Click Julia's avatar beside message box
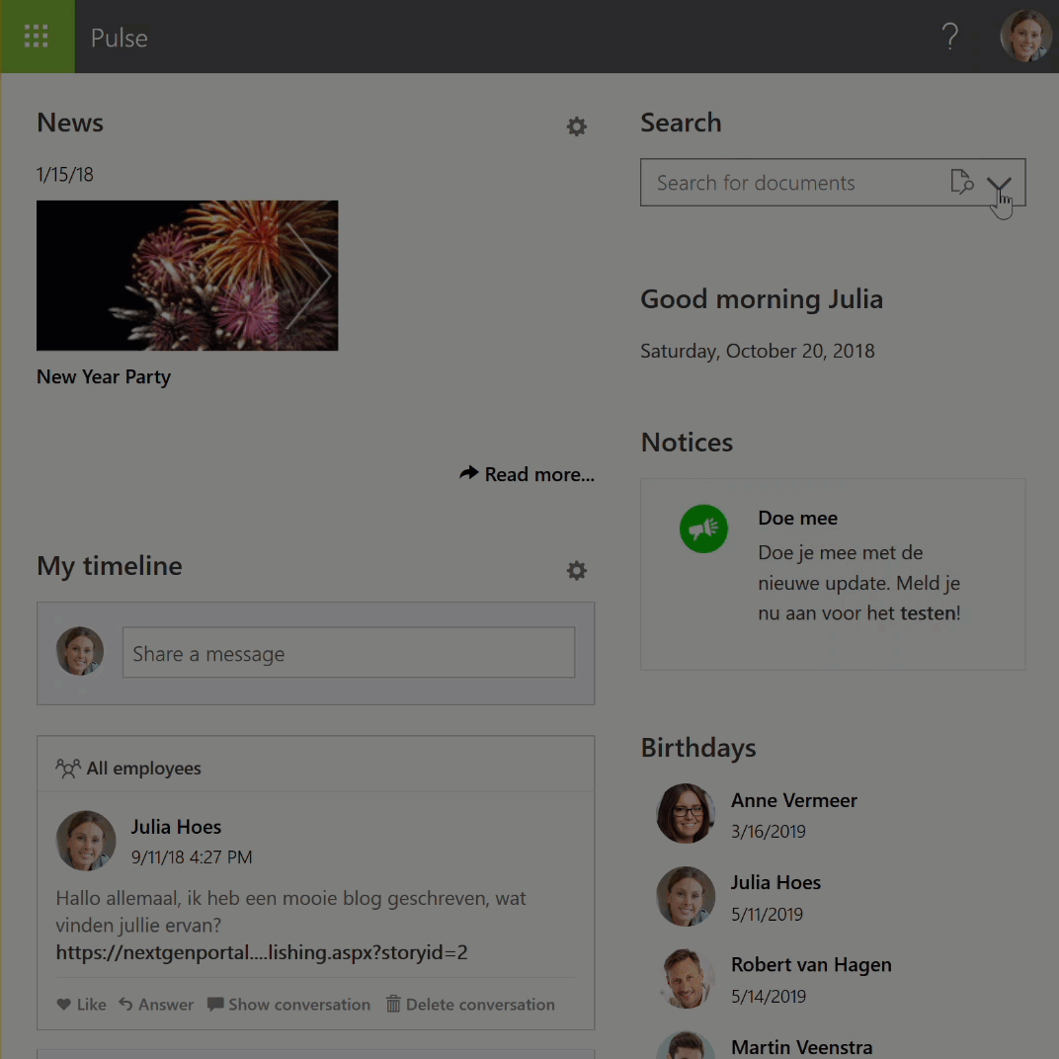The height and width of the screenshot is (1059, 1059). pyautogui.click(x=80, y=651)
